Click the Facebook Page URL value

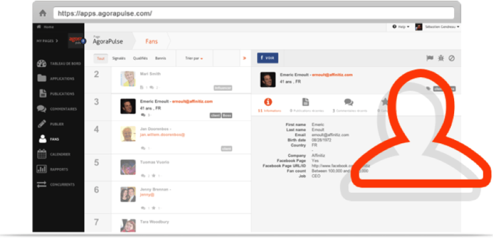point(341,165)
